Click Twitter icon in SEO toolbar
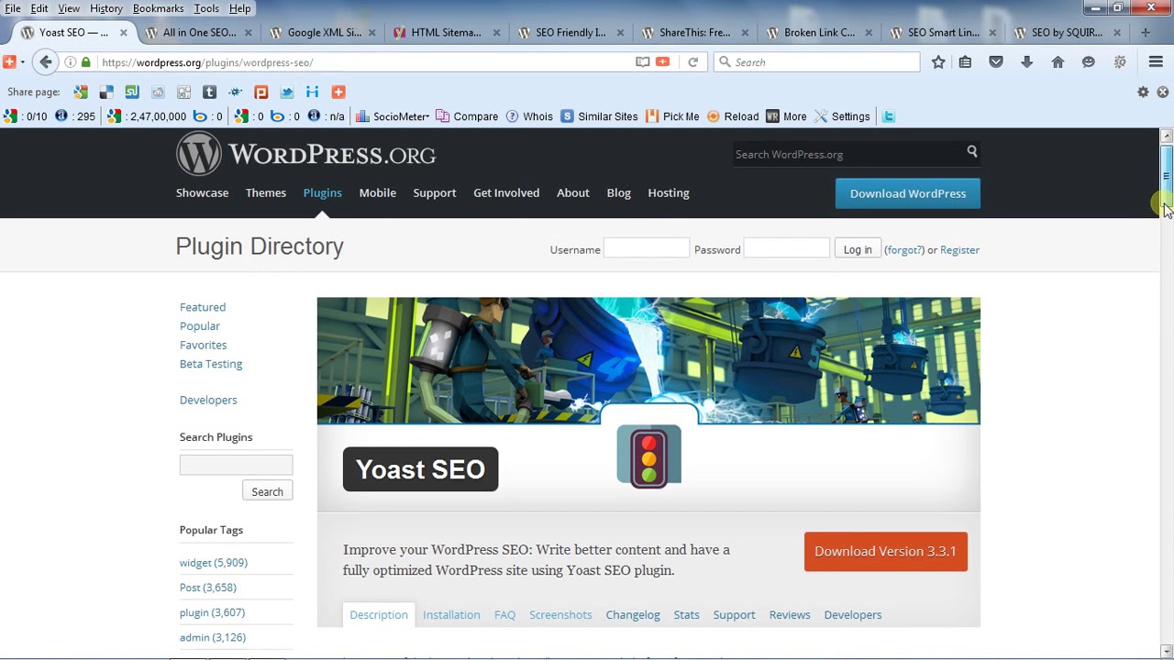Screen dimensions: 1174x660 [888, 116]
